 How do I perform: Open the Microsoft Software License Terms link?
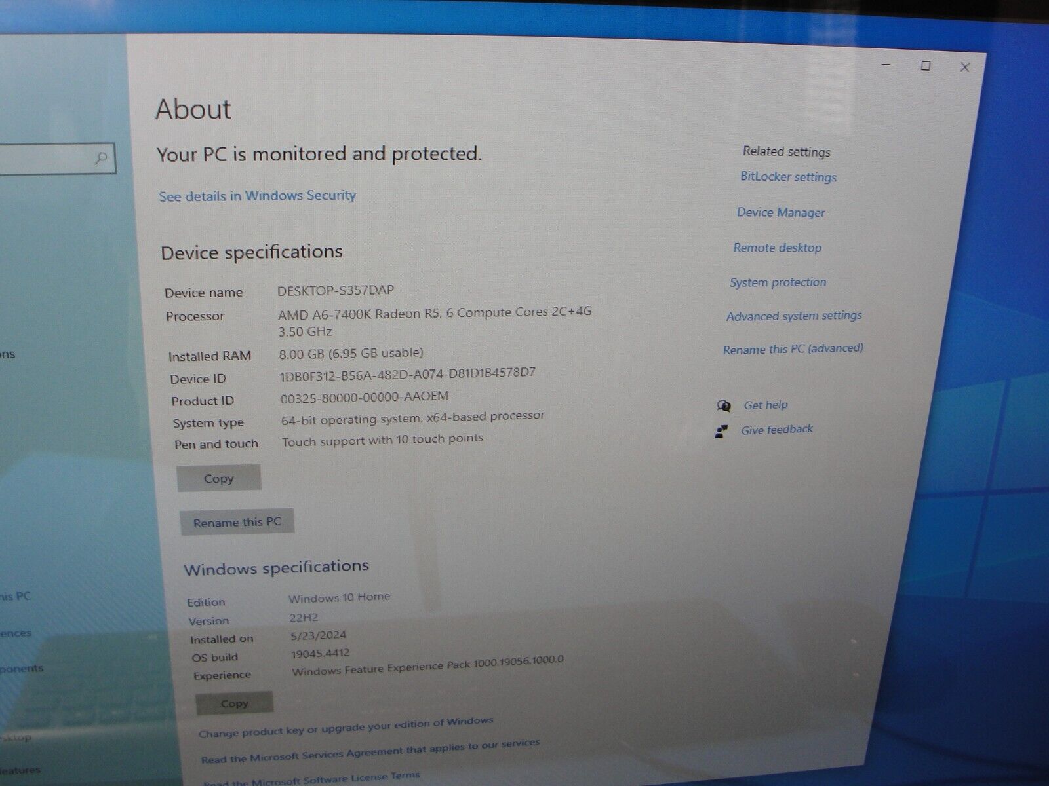pyautogui.click(x=311, y=779)
